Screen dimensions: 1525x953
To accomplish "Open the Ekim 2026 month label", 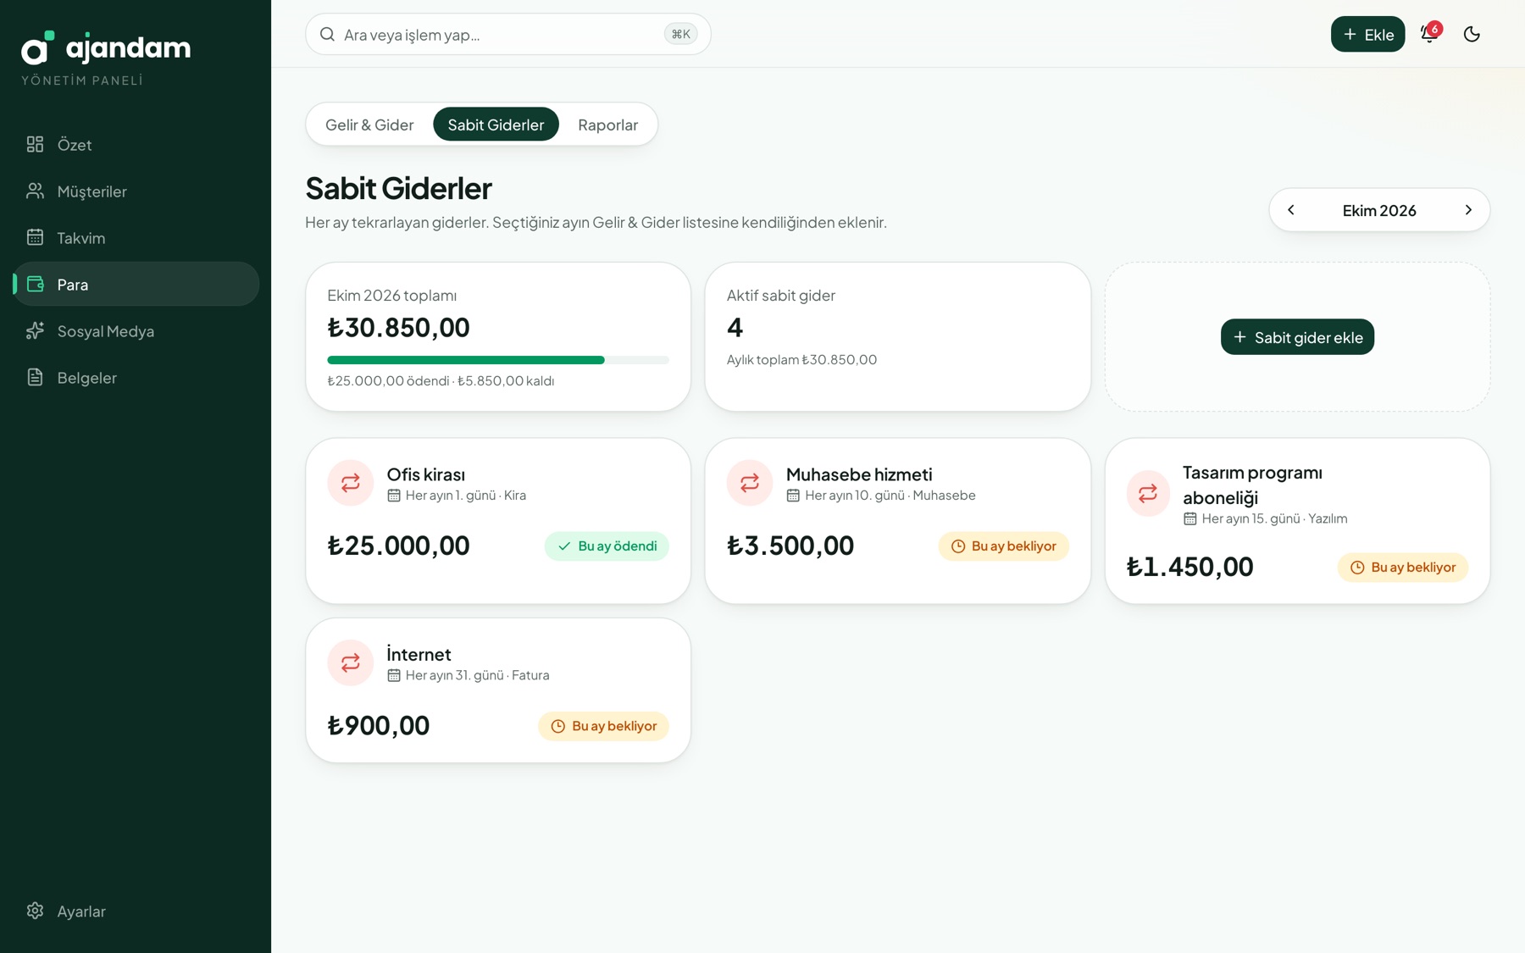I will tap(1379, 210).
